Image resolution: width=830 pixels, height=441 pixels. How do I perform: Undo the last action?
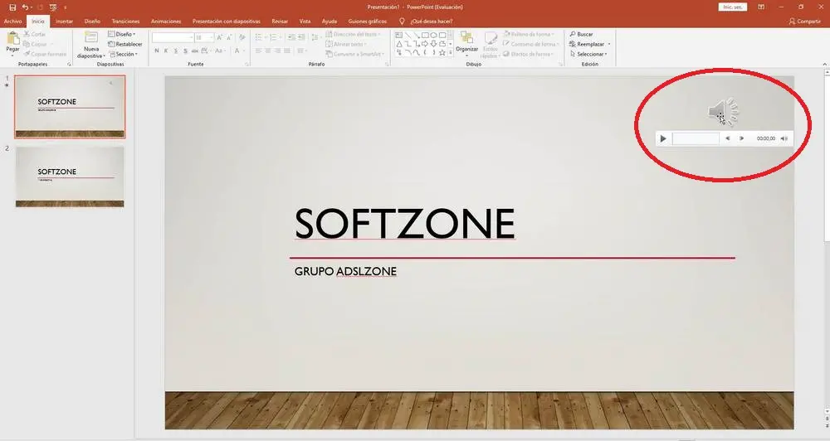click(x=25, y=7)
